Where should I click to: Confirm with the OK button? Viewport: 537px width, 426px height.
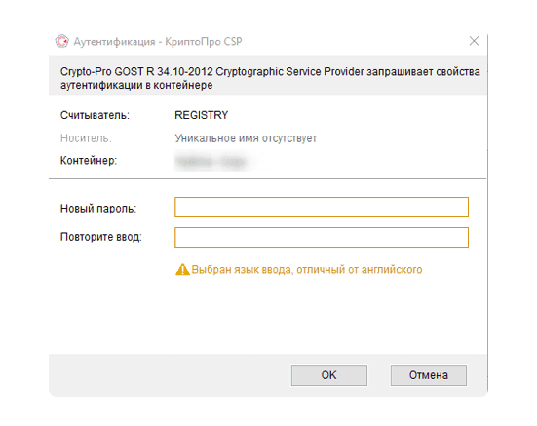tap(329, 375)
